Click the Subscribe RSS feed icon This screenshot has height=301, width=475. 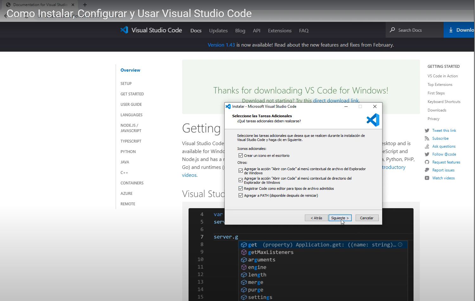pyautogui.click(x=427, y=138)
